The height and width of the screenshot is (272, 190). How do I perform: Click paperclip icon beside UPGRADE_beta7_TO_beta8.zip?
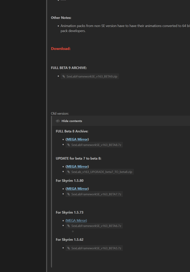pos(69,172)
